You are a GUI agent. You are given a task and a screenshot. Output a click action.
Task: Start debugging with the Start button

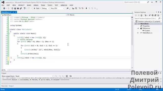[37, 8]
